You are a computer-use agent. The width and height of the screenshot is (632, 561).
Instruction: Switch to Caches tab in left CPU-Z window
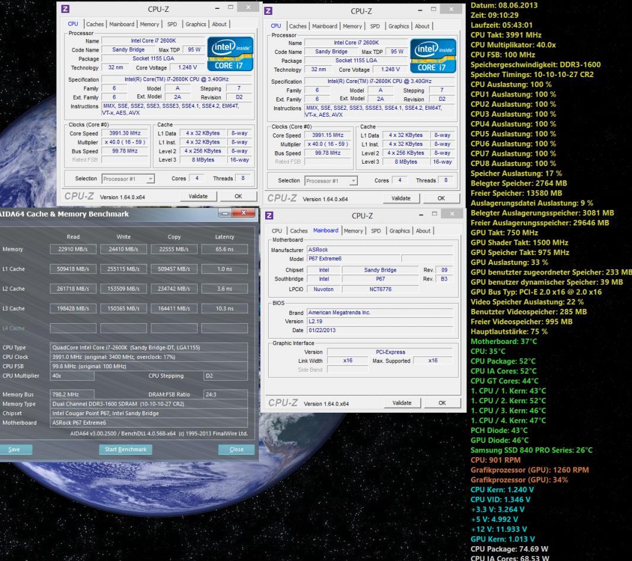[x=95, y=24]
